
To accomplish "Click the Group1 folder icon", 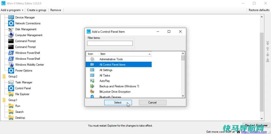I will (4, 100).
